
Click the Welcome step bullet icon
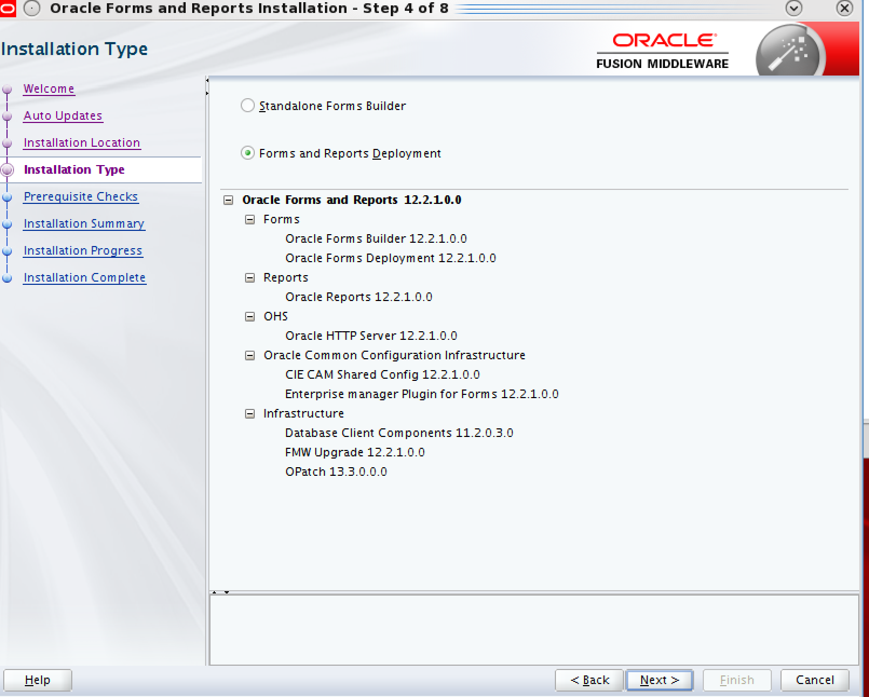tap(7, 90)
